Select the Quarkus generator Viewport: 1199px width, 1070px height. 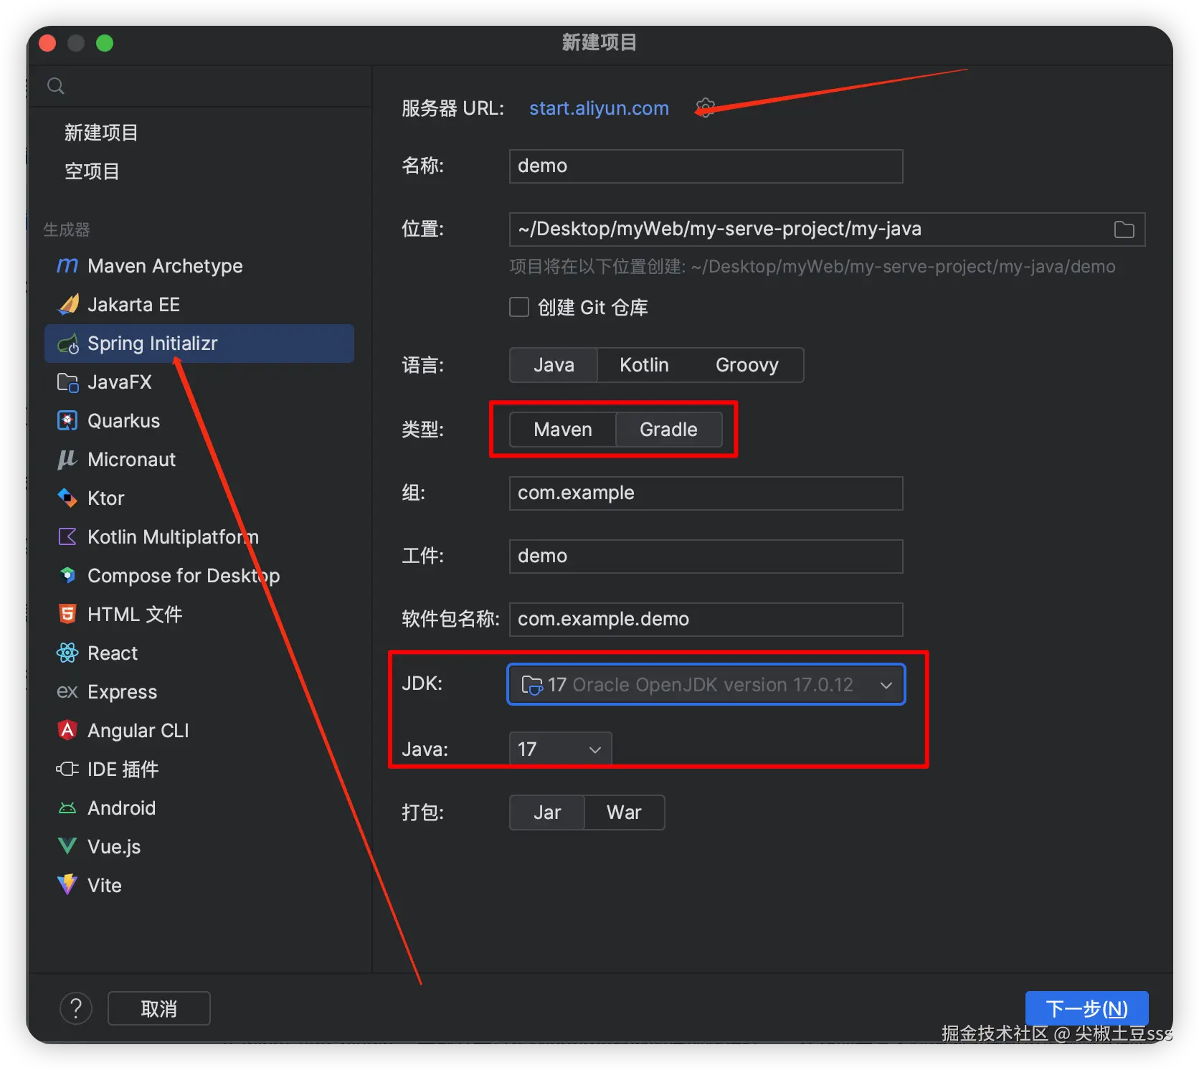click(199, 421)
